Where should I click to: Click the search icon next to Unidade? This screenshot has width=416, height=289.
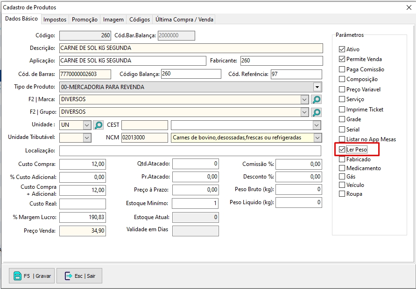coord(99,125)
